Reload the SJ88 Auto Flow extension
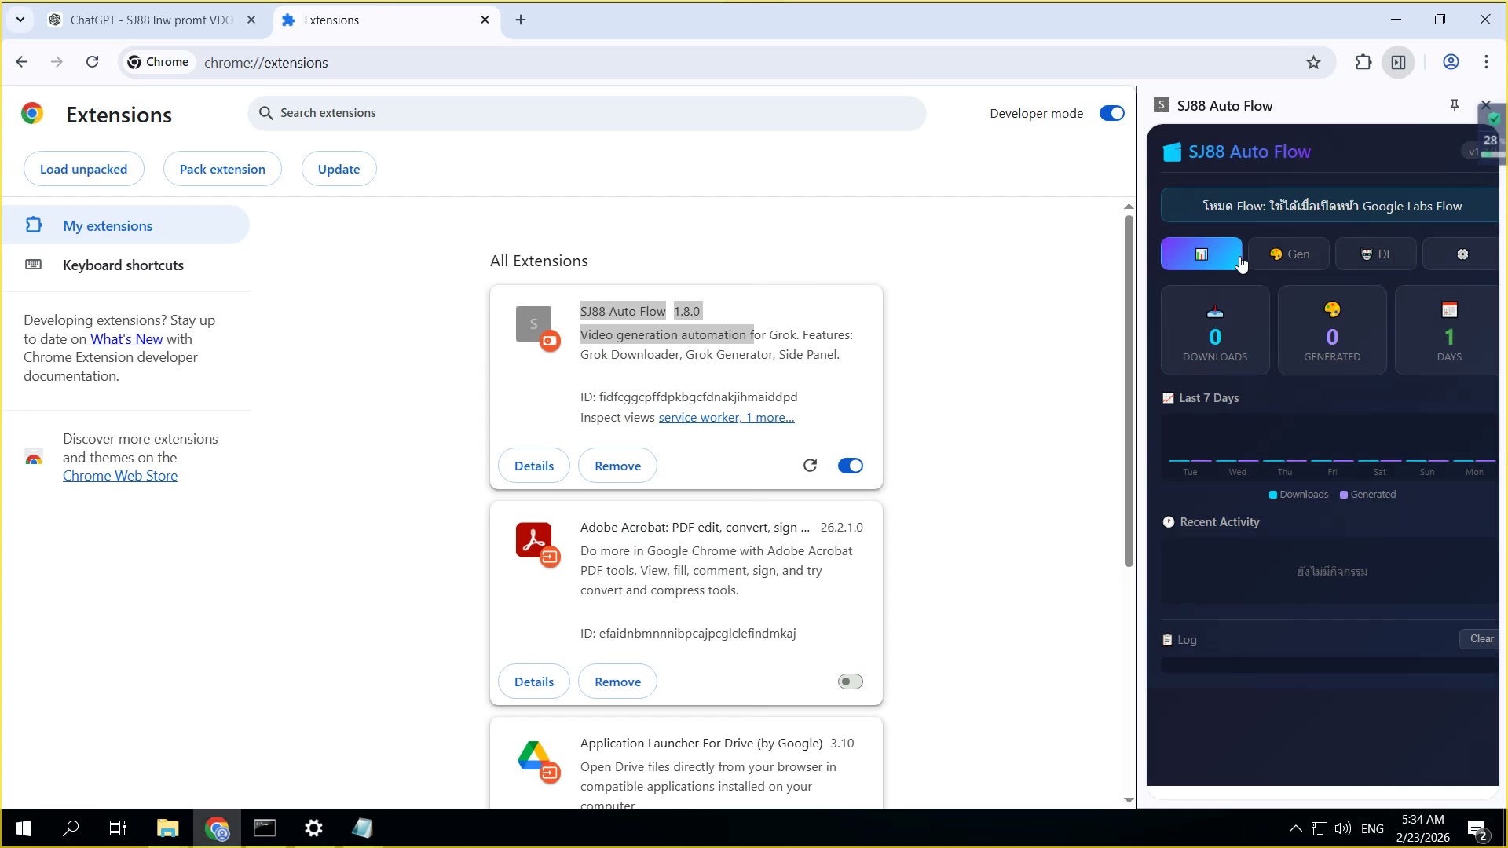The width and height of the screenshot is (1508, 848). pyautogui.click(x=810, y=466)
